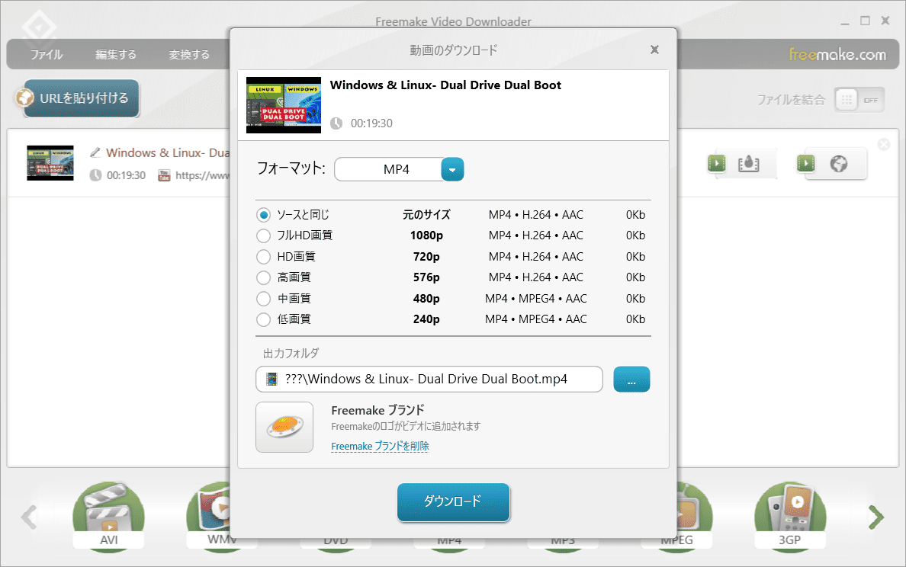Open the 変換する menu

coord(190,55)
